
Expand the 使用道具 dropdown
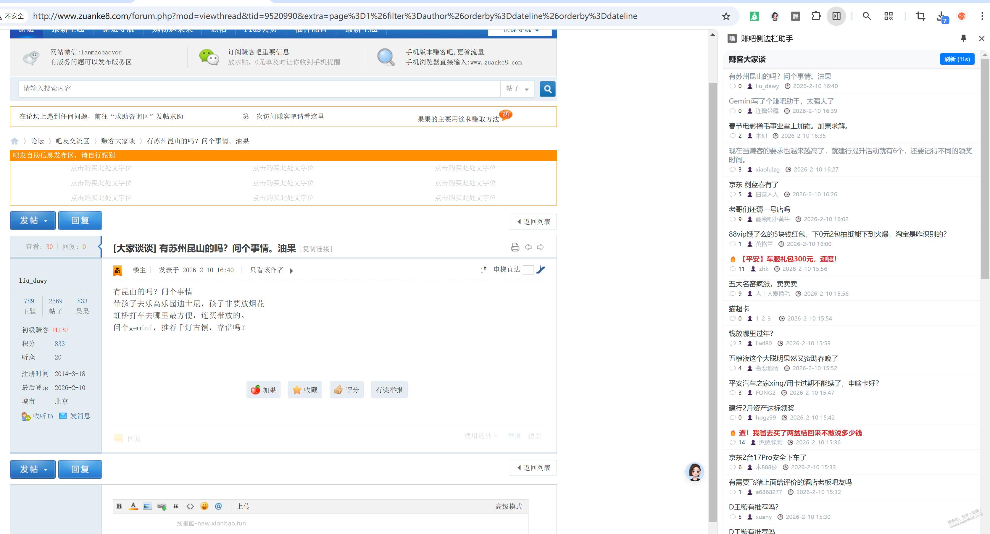click(x=481, y=436)
